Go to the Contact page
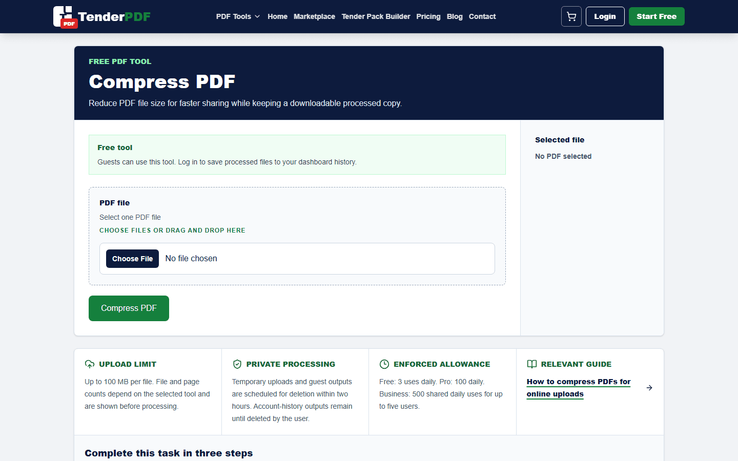Screen dimensions: 738x461 (482, 16)
